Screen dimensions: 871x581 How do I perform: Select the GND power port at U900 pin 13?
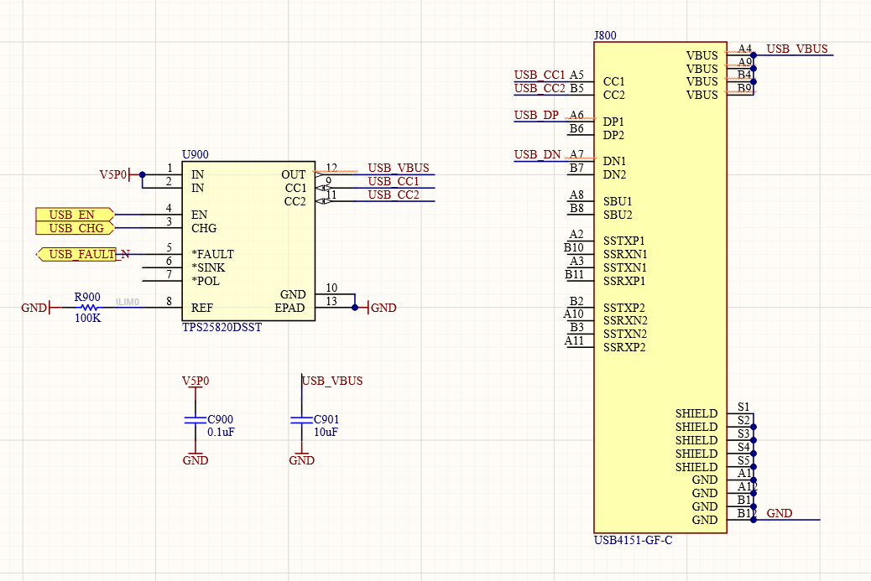coord(382,308)
